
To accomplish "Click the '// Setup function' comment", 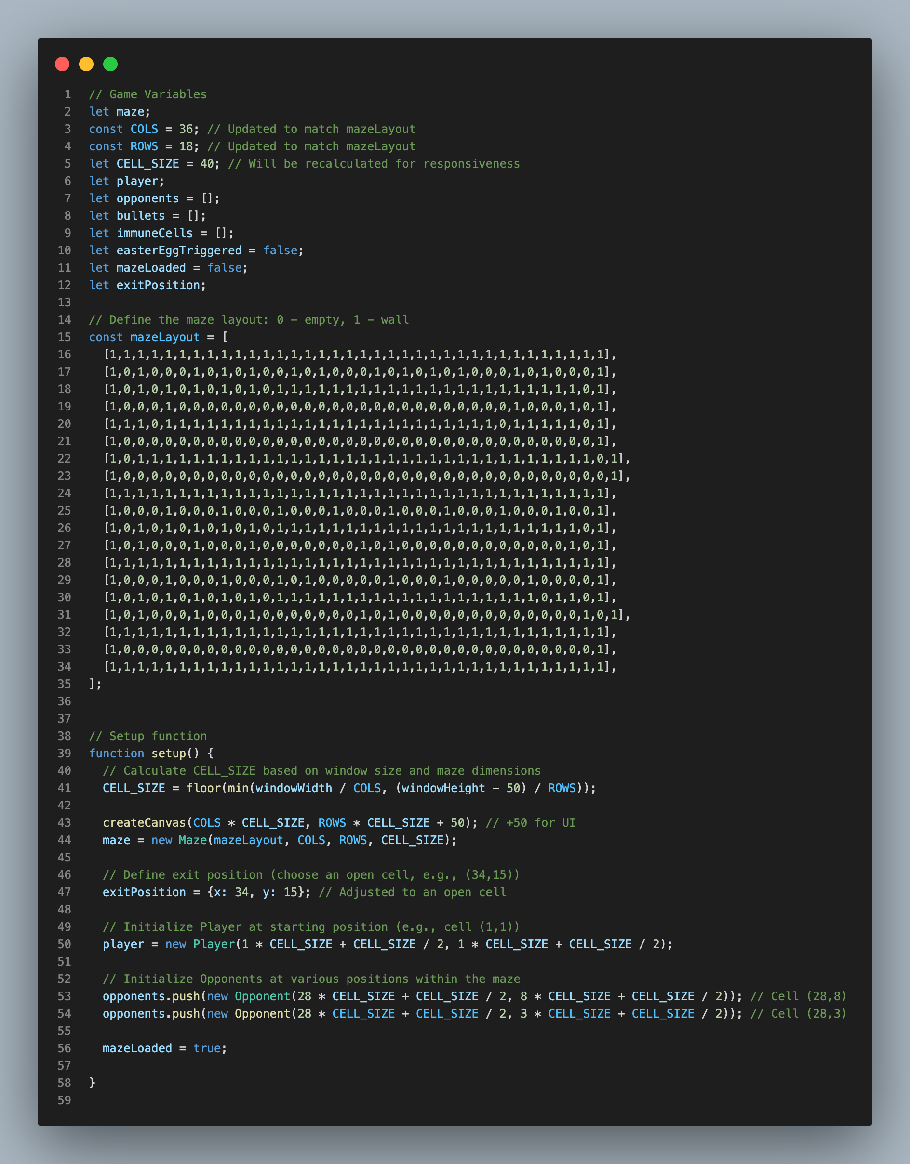I will click(x=147, y=736).
